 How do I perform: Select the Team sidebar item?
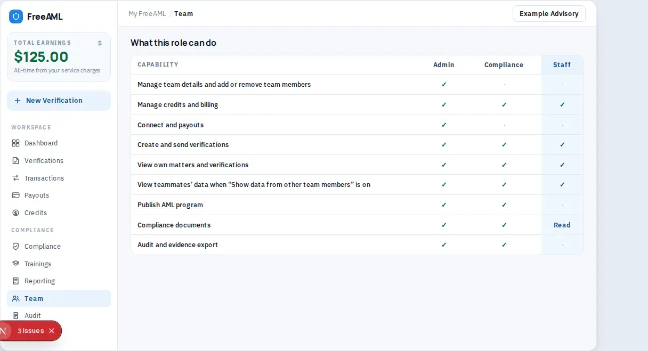(x=59, y=299)
